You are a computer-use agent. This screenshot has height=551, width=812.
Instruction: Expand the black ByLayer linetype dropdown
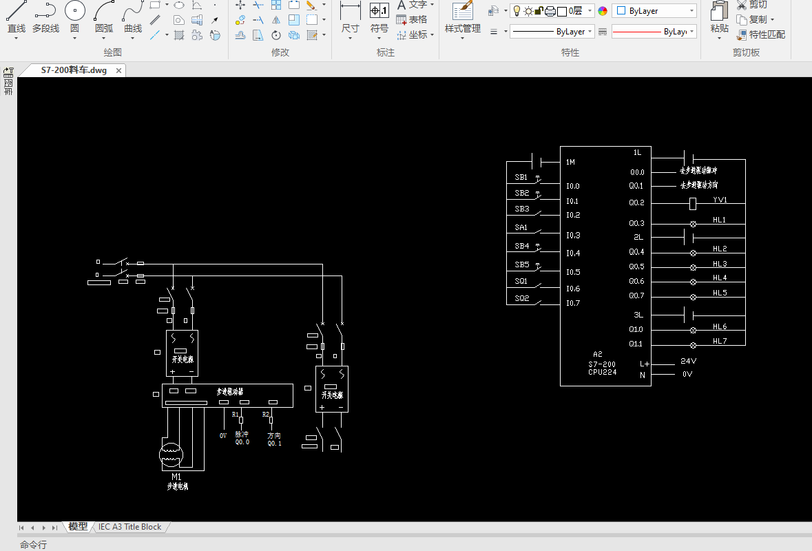click(x=549, y=32)
